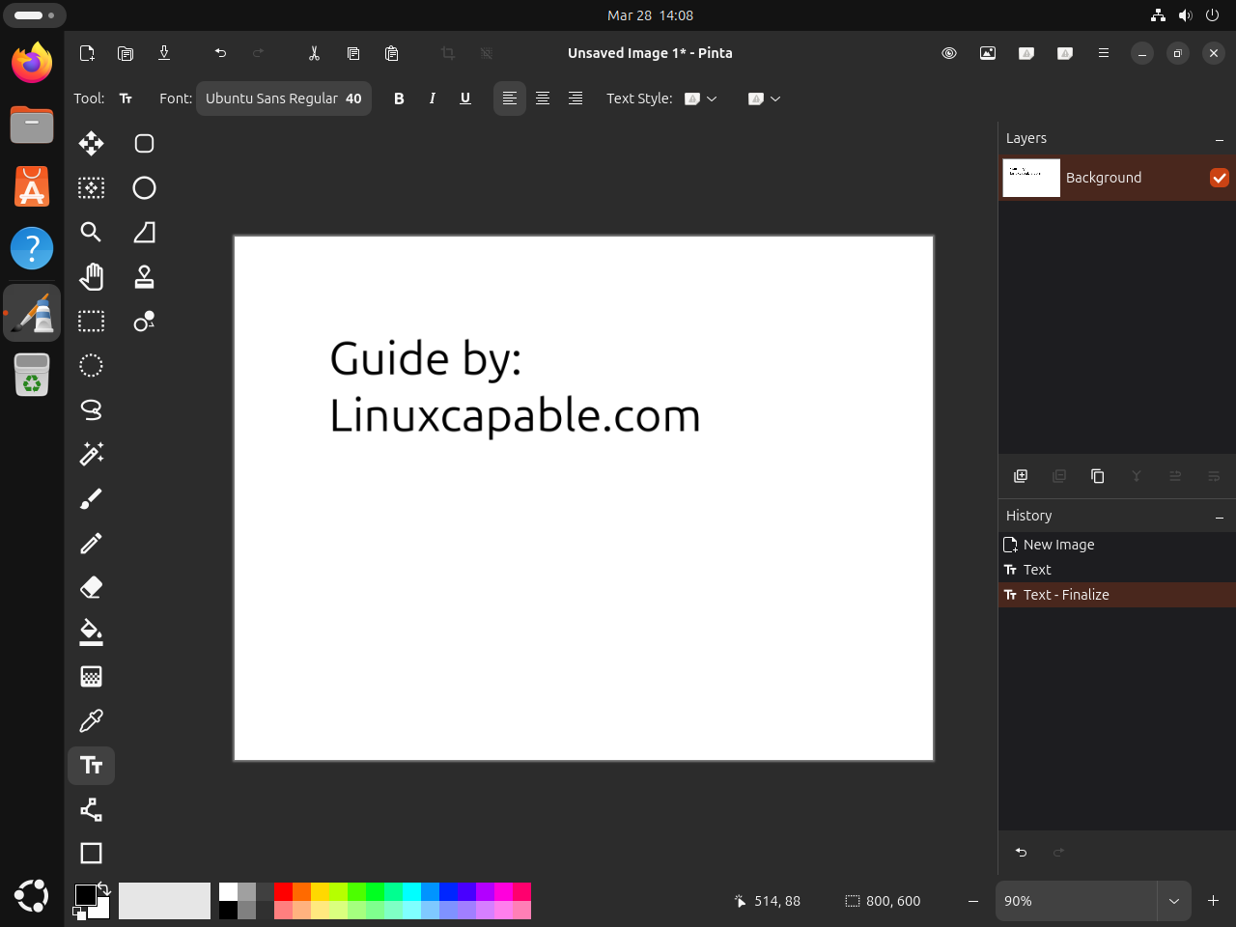Screen dimensions: 1236x927
Task: Select the Paint Bucket tool
Action: 91,632
